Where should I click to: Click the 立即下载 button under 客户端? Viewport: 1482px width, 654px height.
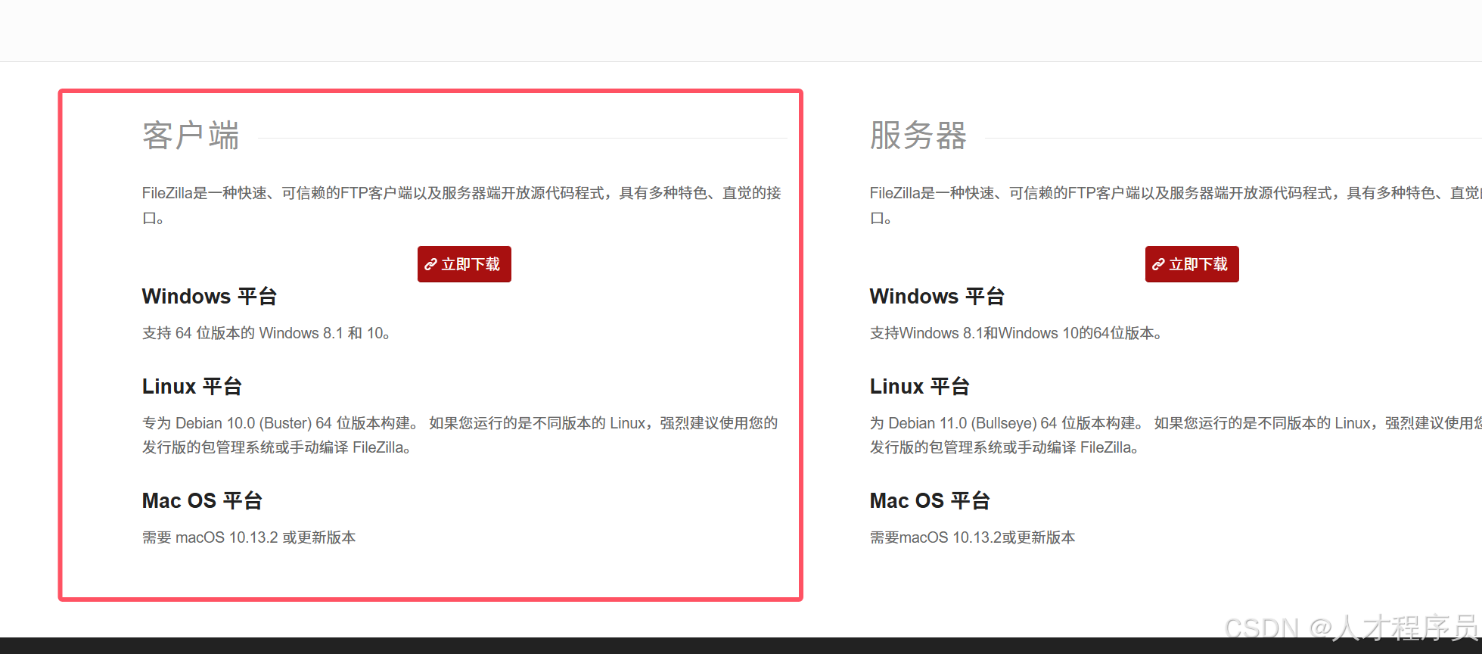[x=464, y=264]
